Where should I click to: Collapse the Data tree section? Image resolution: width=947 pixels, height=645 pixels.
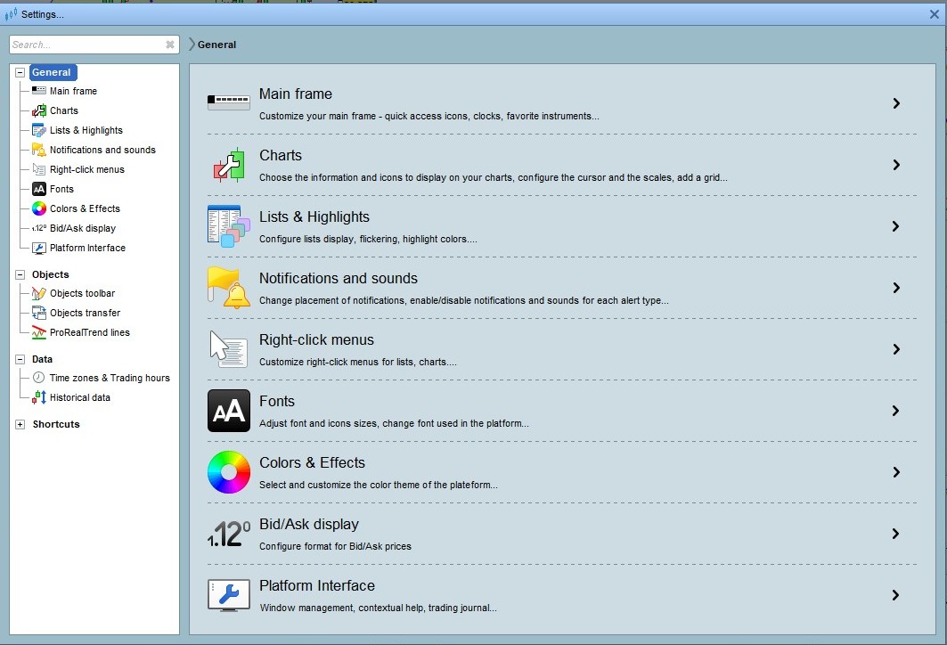pyautogui.click(x=20, y=359)
